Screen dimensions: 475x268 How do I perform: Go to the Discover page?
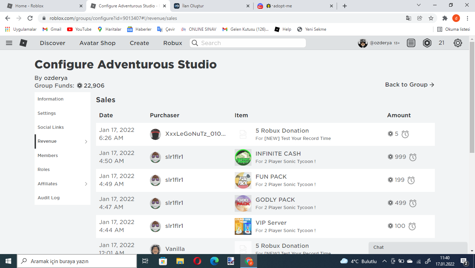coord(52,43)
